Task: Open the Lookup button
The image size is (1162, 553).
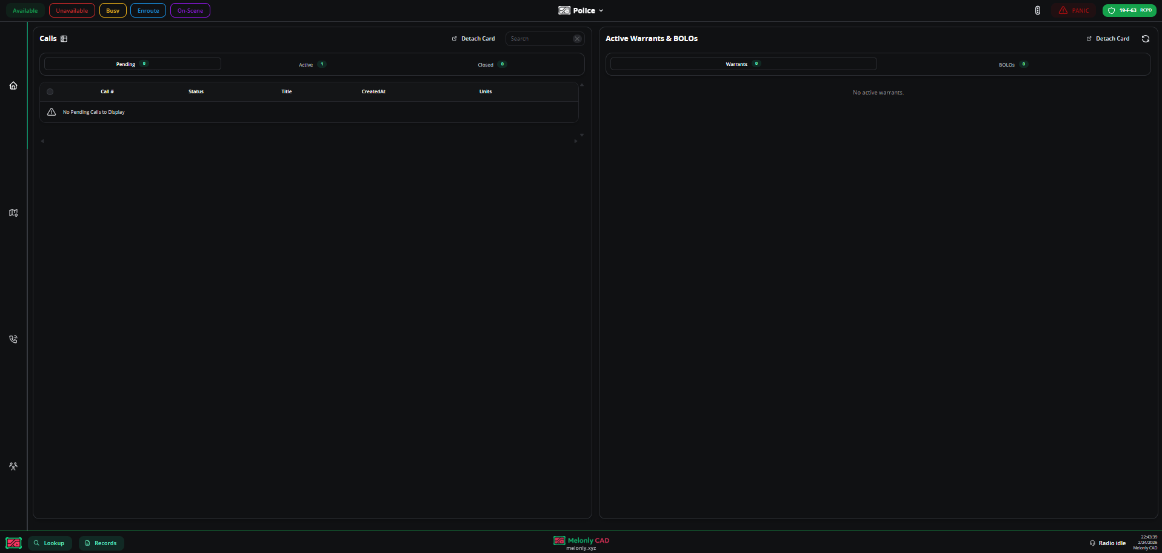Action: coord(50,543)
